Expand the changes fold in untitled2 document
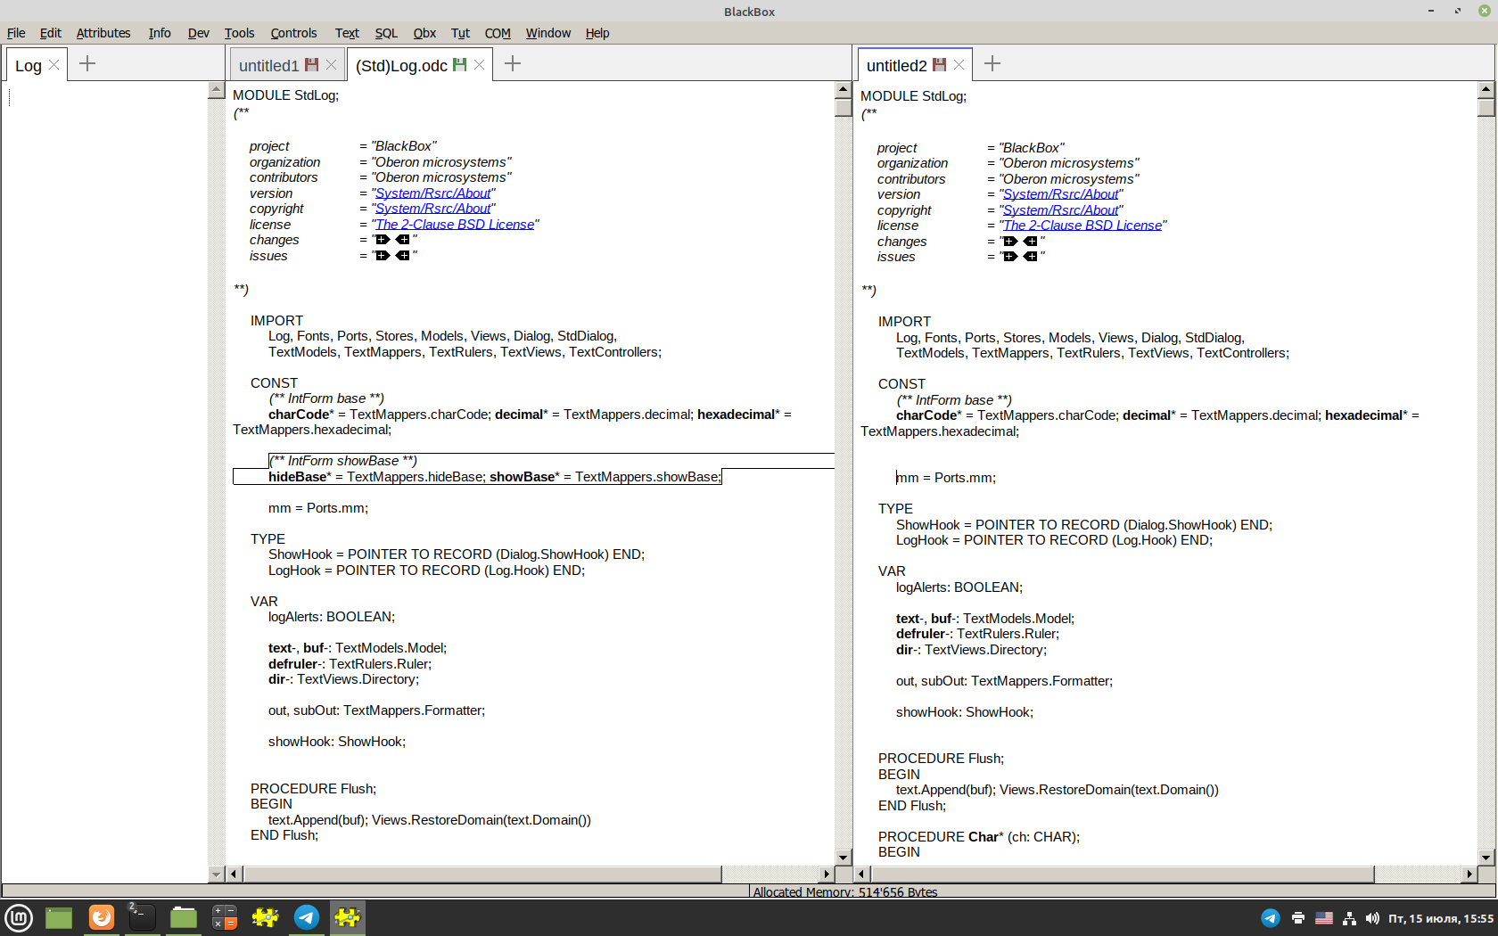 (1010, 242)
